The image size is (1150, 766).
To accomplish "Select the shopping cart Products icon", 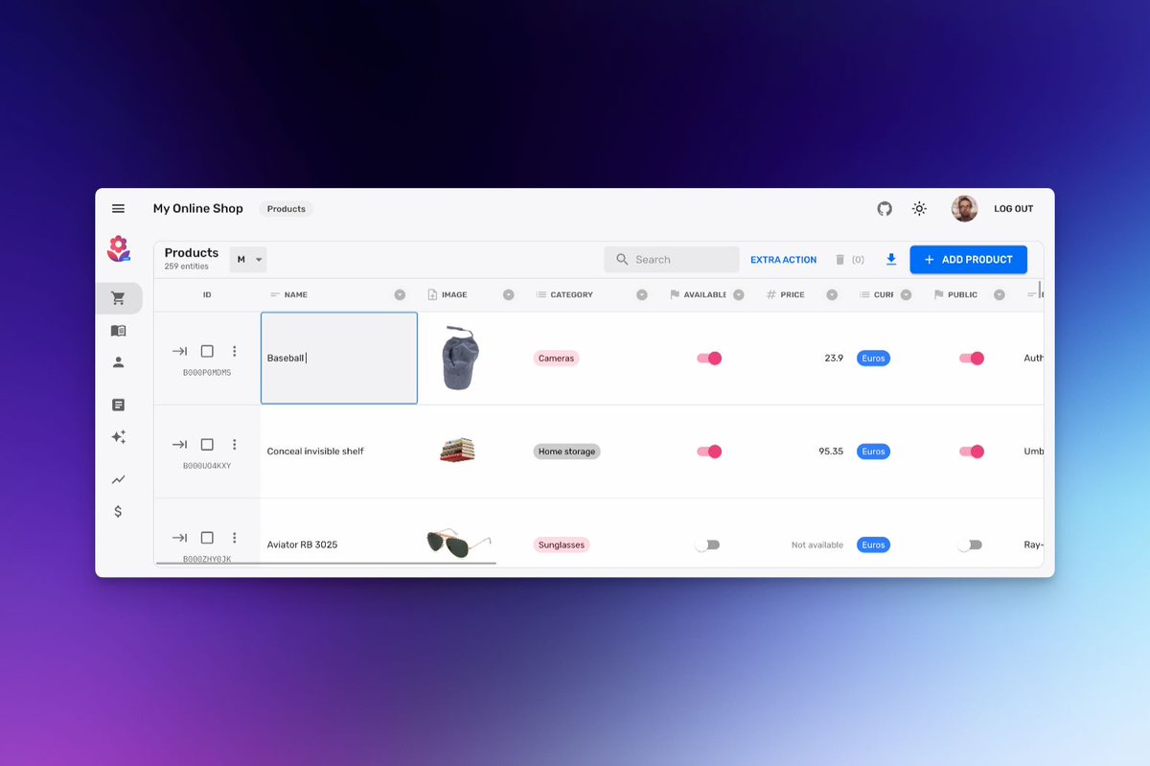I will (118, 298).
